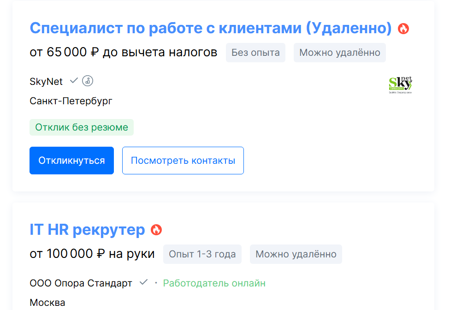
Task: Click the fire icon beside "IT HR рекрутер"
Action: point(157,230)
